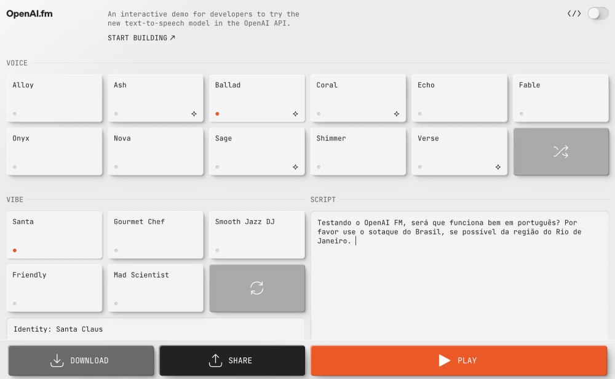The width and height of the screenshot is (615, 379).
Task: Select the Santa vibe
Action: coord(54,234)
